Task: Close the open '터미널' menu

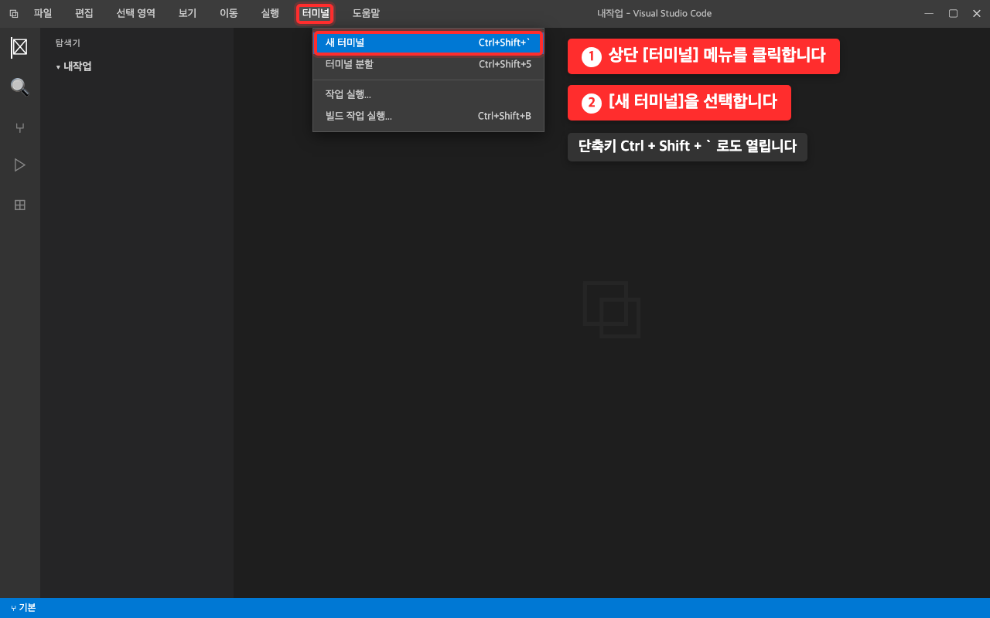Action: [316, 13]
